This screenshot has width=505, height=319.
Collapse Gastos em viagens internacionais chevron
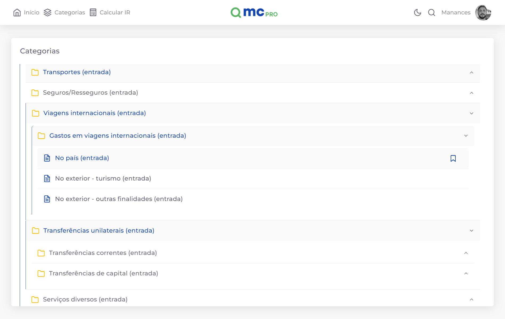[x=466, y=136]
